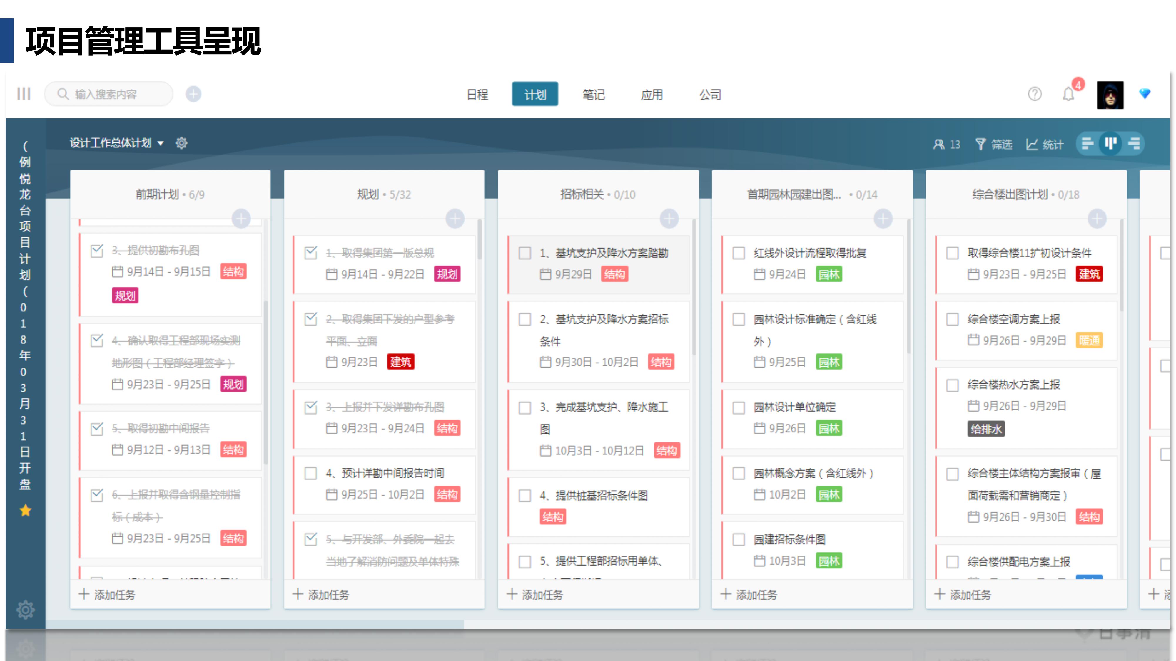The height and width of the screenshot is (661, 1176).
Task: Open plan settings gear beside 设计工作总体计划
Action: coord(181,143)
